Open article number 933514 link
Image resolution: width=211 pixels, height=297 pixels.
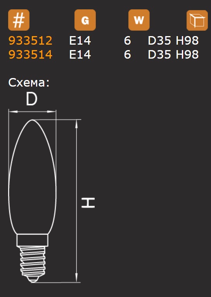[x=30, y=54]
